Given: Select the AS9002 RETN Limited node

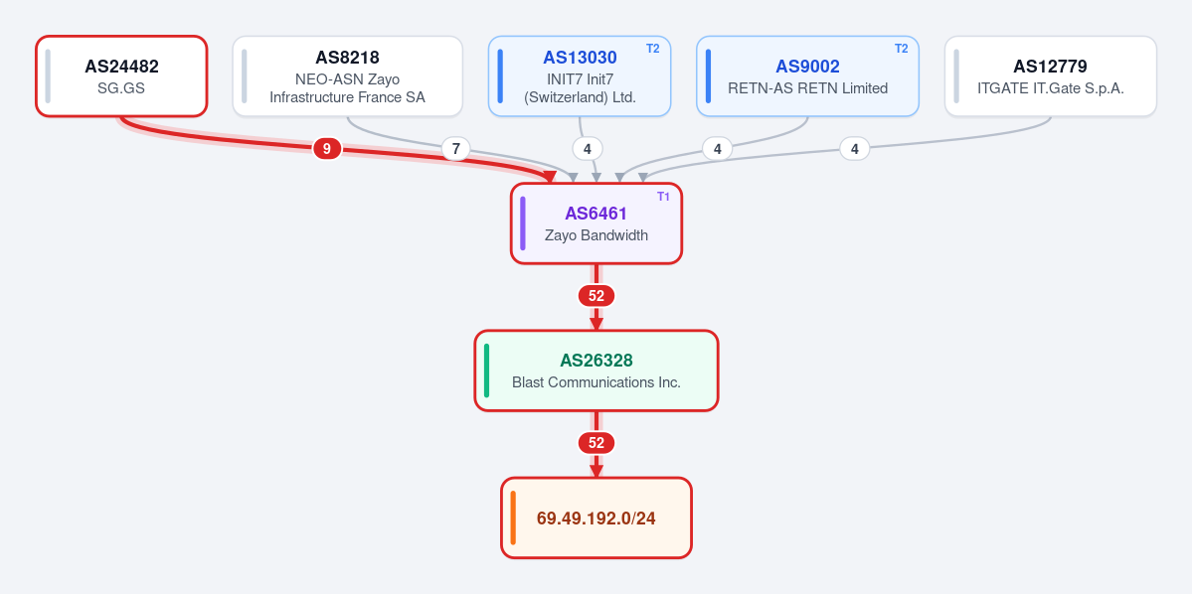Looking at the screenshot, I should coord(807,75).
